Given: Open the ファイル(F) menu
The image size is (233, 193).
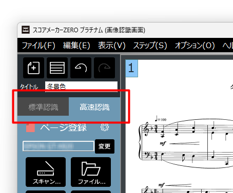Looking at the screenshot, I should click(x=38, y=46).
